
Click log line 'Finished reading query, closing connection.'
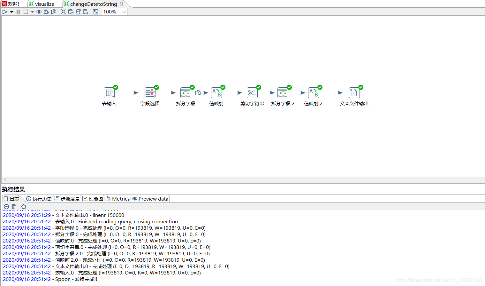pos(91,222)
